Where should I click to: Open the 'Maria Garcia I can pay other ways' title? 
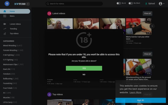tap(138, 38)
